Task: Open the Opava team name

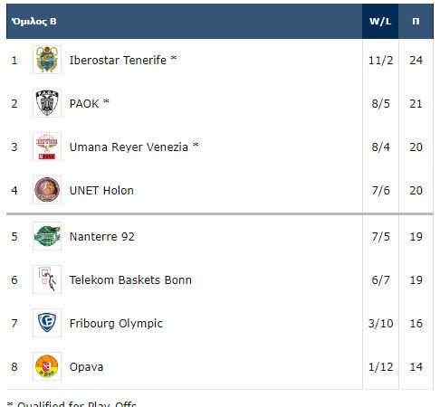Action: (86, 367)
